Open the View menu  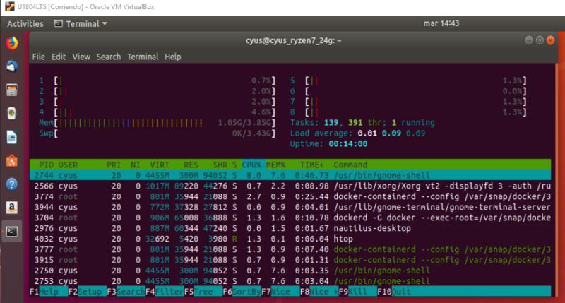coord(81,57)
